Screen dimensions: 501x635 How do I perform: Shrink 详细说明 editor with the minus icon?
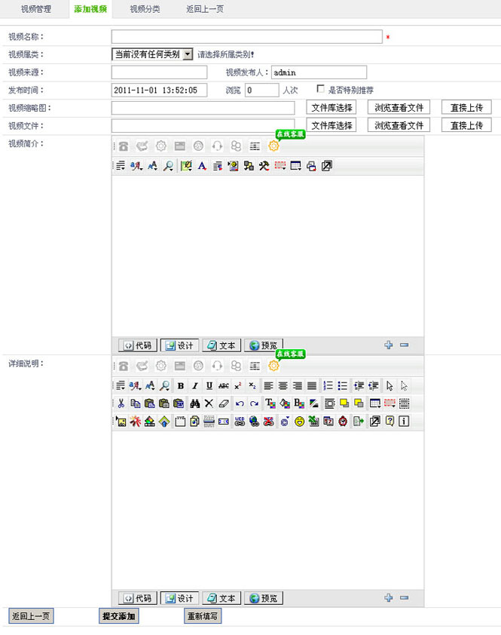(405, 598)
